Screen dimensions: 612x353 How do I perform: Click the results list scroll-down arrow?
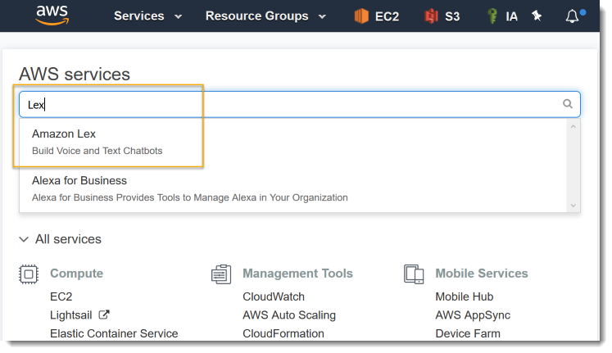click(573, 206)
